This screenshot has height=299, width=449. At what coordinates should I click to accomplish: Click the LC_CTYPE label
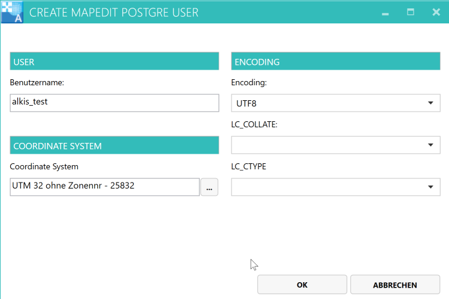pyautogui.click(x=249, y=166)
